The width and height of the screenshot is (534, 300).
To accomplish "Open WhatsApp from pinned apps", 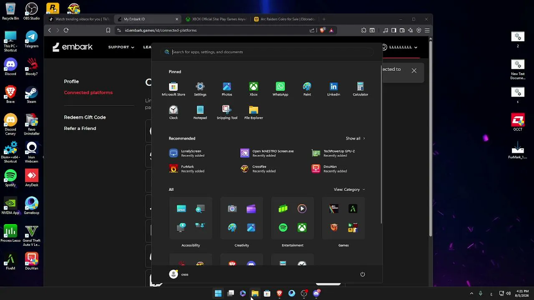I will pyautogui.click(x=280, y=89).
